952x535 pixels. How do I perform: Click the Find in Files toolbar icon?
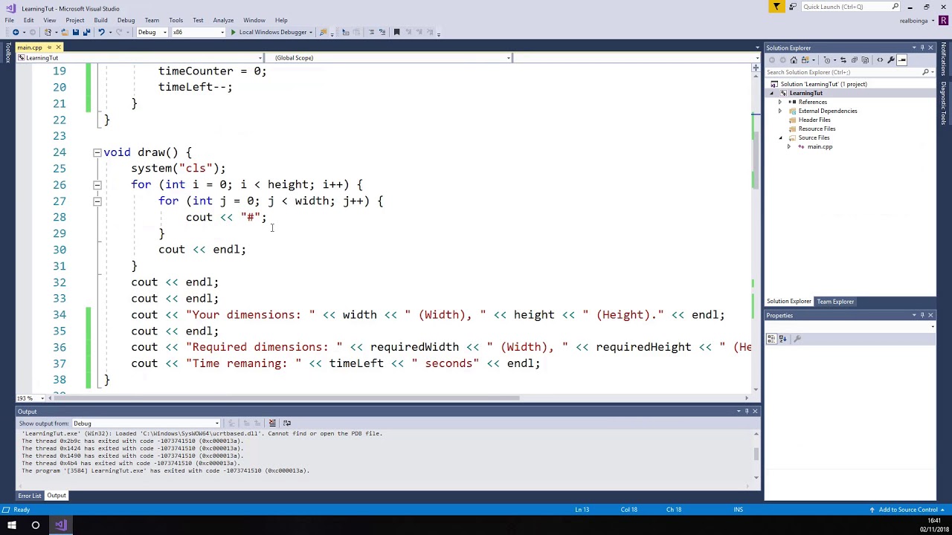(x=323, y=32)
